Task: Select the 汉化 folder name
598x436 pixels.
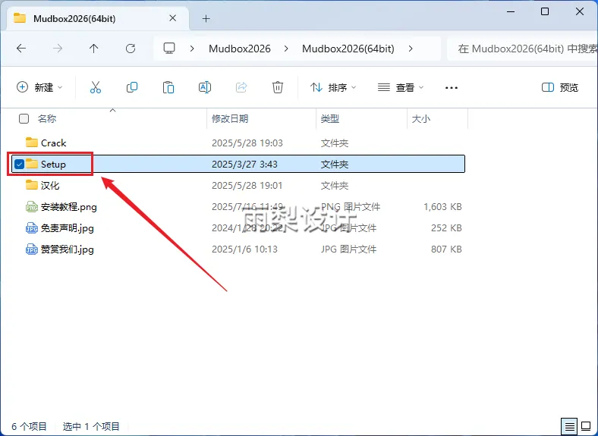Action: 50,185
